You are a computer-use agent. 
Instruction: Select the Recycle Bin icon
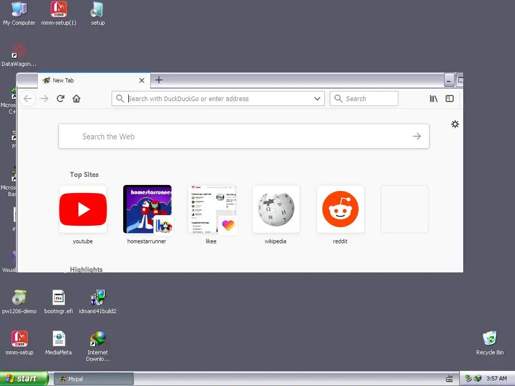[490, 343]
